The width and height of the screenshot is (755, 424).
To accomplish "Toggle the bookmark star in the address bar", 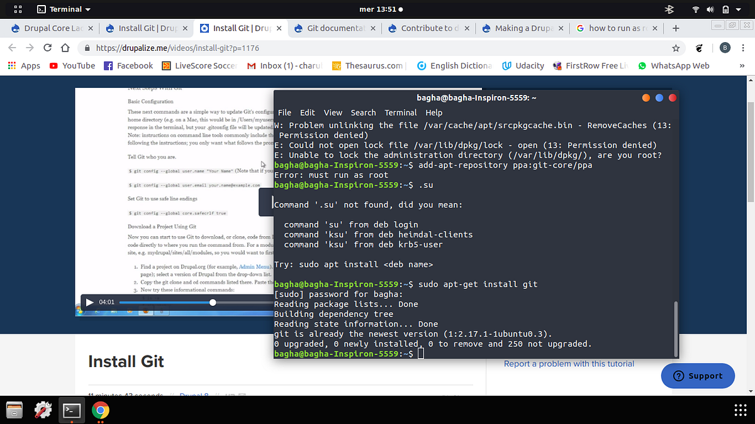I will pos(675,48).
